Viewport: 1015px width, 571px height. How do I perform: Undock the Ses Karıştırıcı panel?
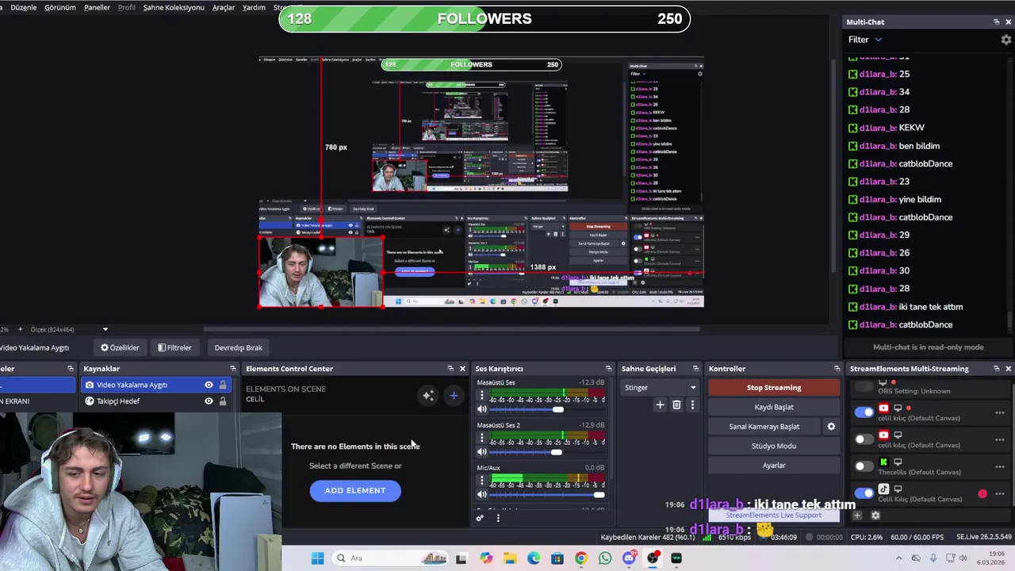(x=608, y=369)
